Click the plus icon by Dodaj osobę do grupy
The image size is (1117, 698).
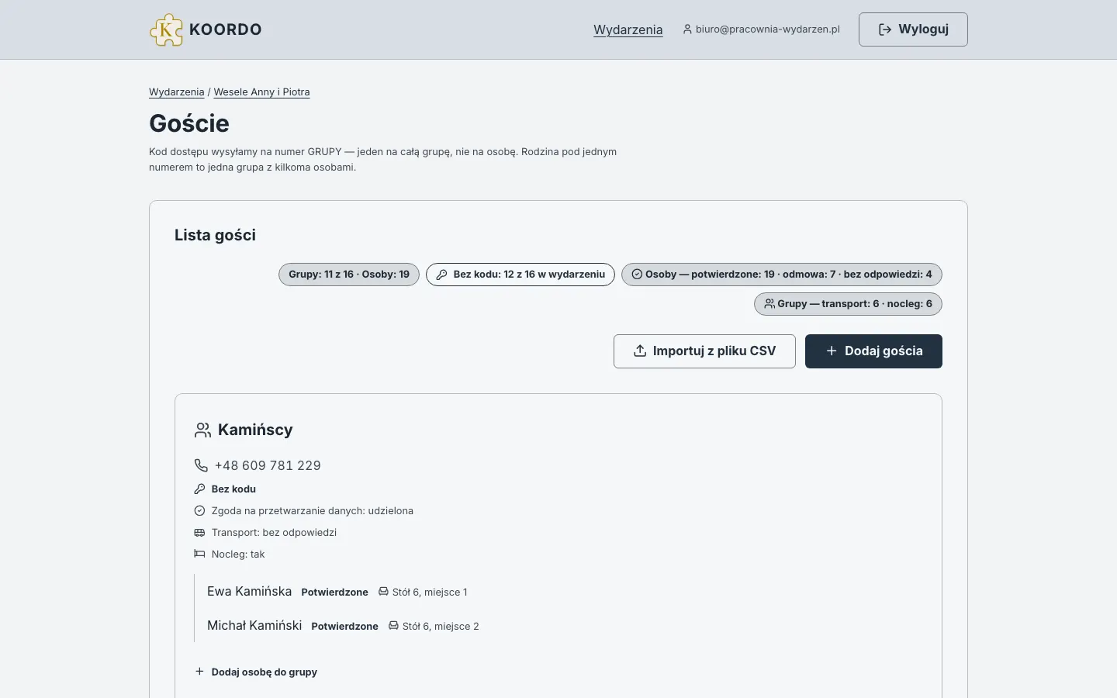click(199, 672)
